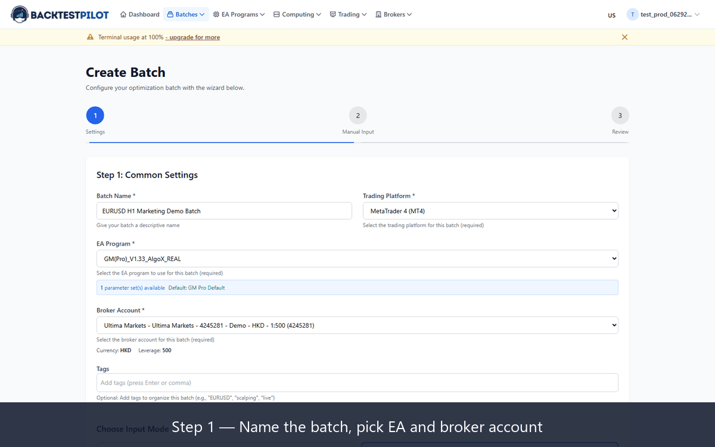Image resolution: width=715 pixels, height=447 pixels.
Task: Open the Brokers menu
Action: tap(394, 14)
